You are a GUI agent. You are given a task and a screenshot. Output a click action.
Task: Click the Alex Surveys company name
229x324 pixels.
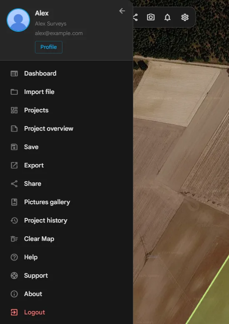(51, 24)
